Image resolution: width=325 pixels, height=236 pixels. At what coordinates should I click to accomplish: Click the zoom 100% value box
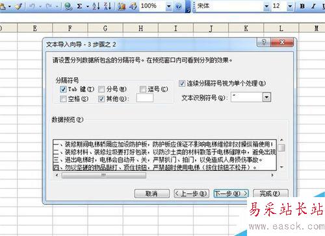tap(153, 6)
